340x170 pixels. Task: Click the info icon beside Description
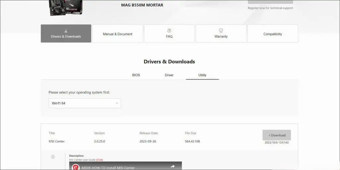53,157
